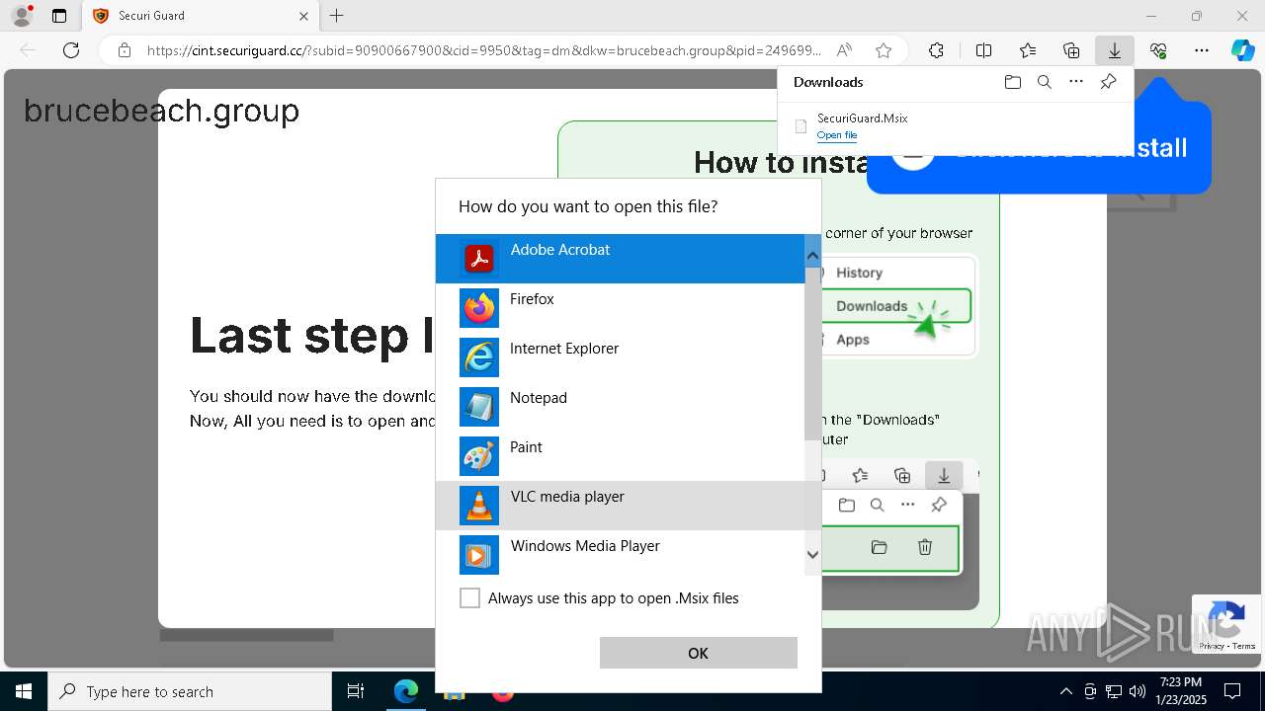Open the downloads folder icon
This screenshot has width=1265, height=711.
coord(1012,82)
